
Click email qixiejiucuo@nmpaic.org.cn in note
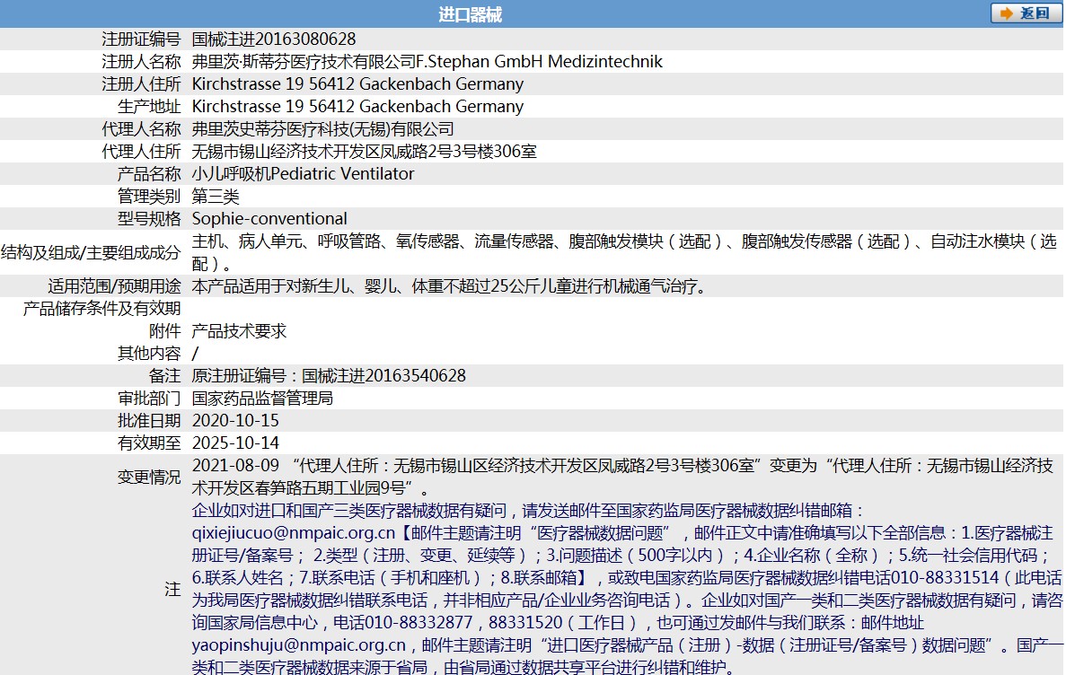click(293, 533)
